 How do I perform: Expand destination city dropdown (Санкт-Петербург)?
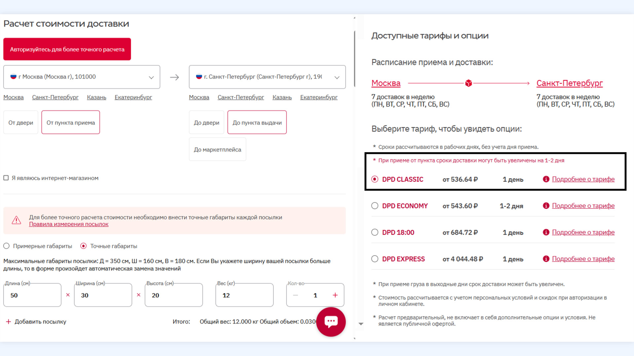point(337,77)
